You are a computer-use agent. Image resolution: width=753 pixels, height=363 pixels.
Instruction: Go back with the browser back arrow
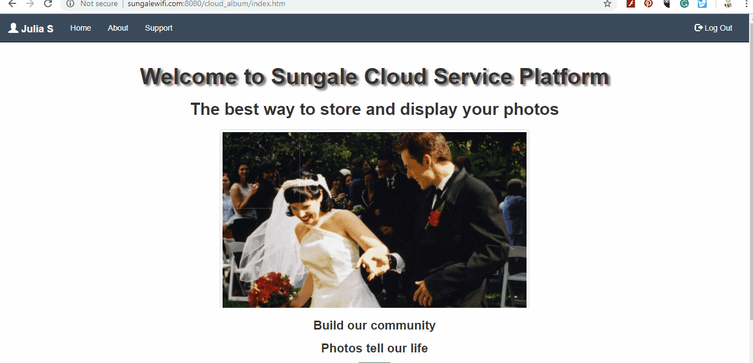pyautogui.click(x=12, y=4)
